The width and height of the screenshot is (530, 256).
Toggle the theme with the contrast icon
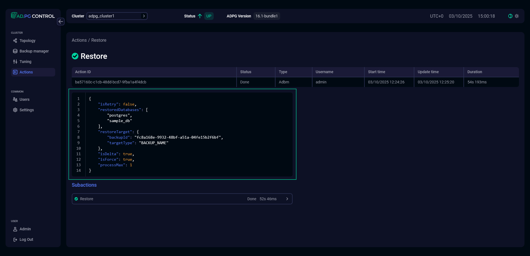point(510,16)
